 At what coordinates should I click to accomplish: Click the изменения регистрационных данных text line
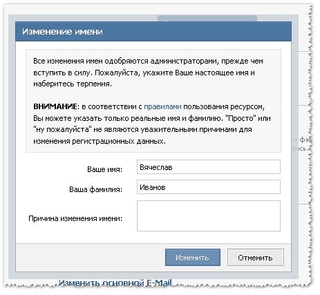coord(100,141)
